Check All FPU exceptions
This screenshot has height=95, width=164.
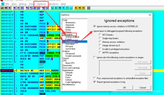coord(100,52)
